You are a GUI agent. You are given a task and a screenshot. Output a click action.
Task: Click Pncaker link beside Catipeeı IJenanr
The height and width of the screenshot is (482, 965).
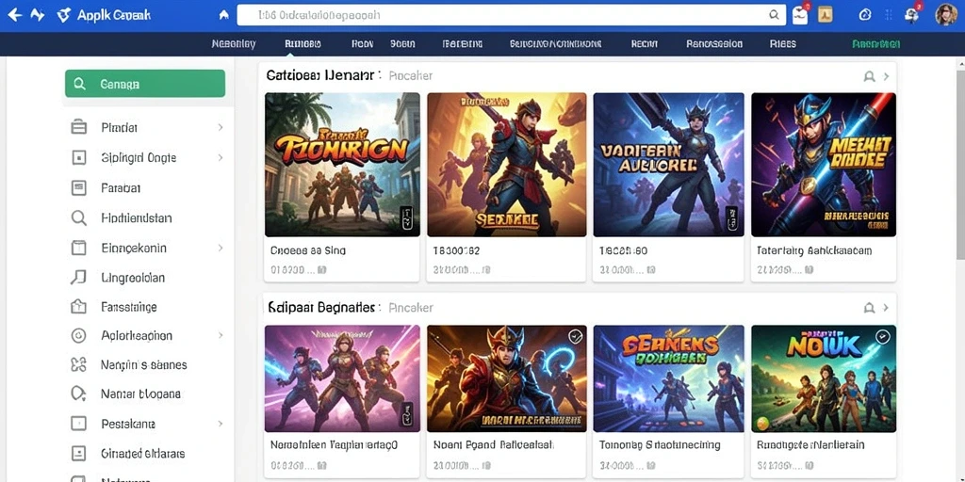411,75
